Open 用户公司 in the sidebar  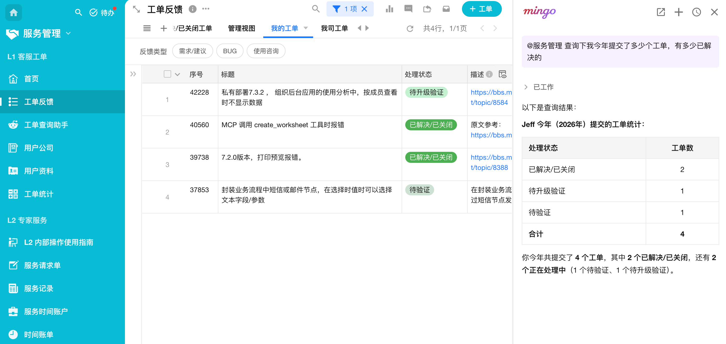62,148
